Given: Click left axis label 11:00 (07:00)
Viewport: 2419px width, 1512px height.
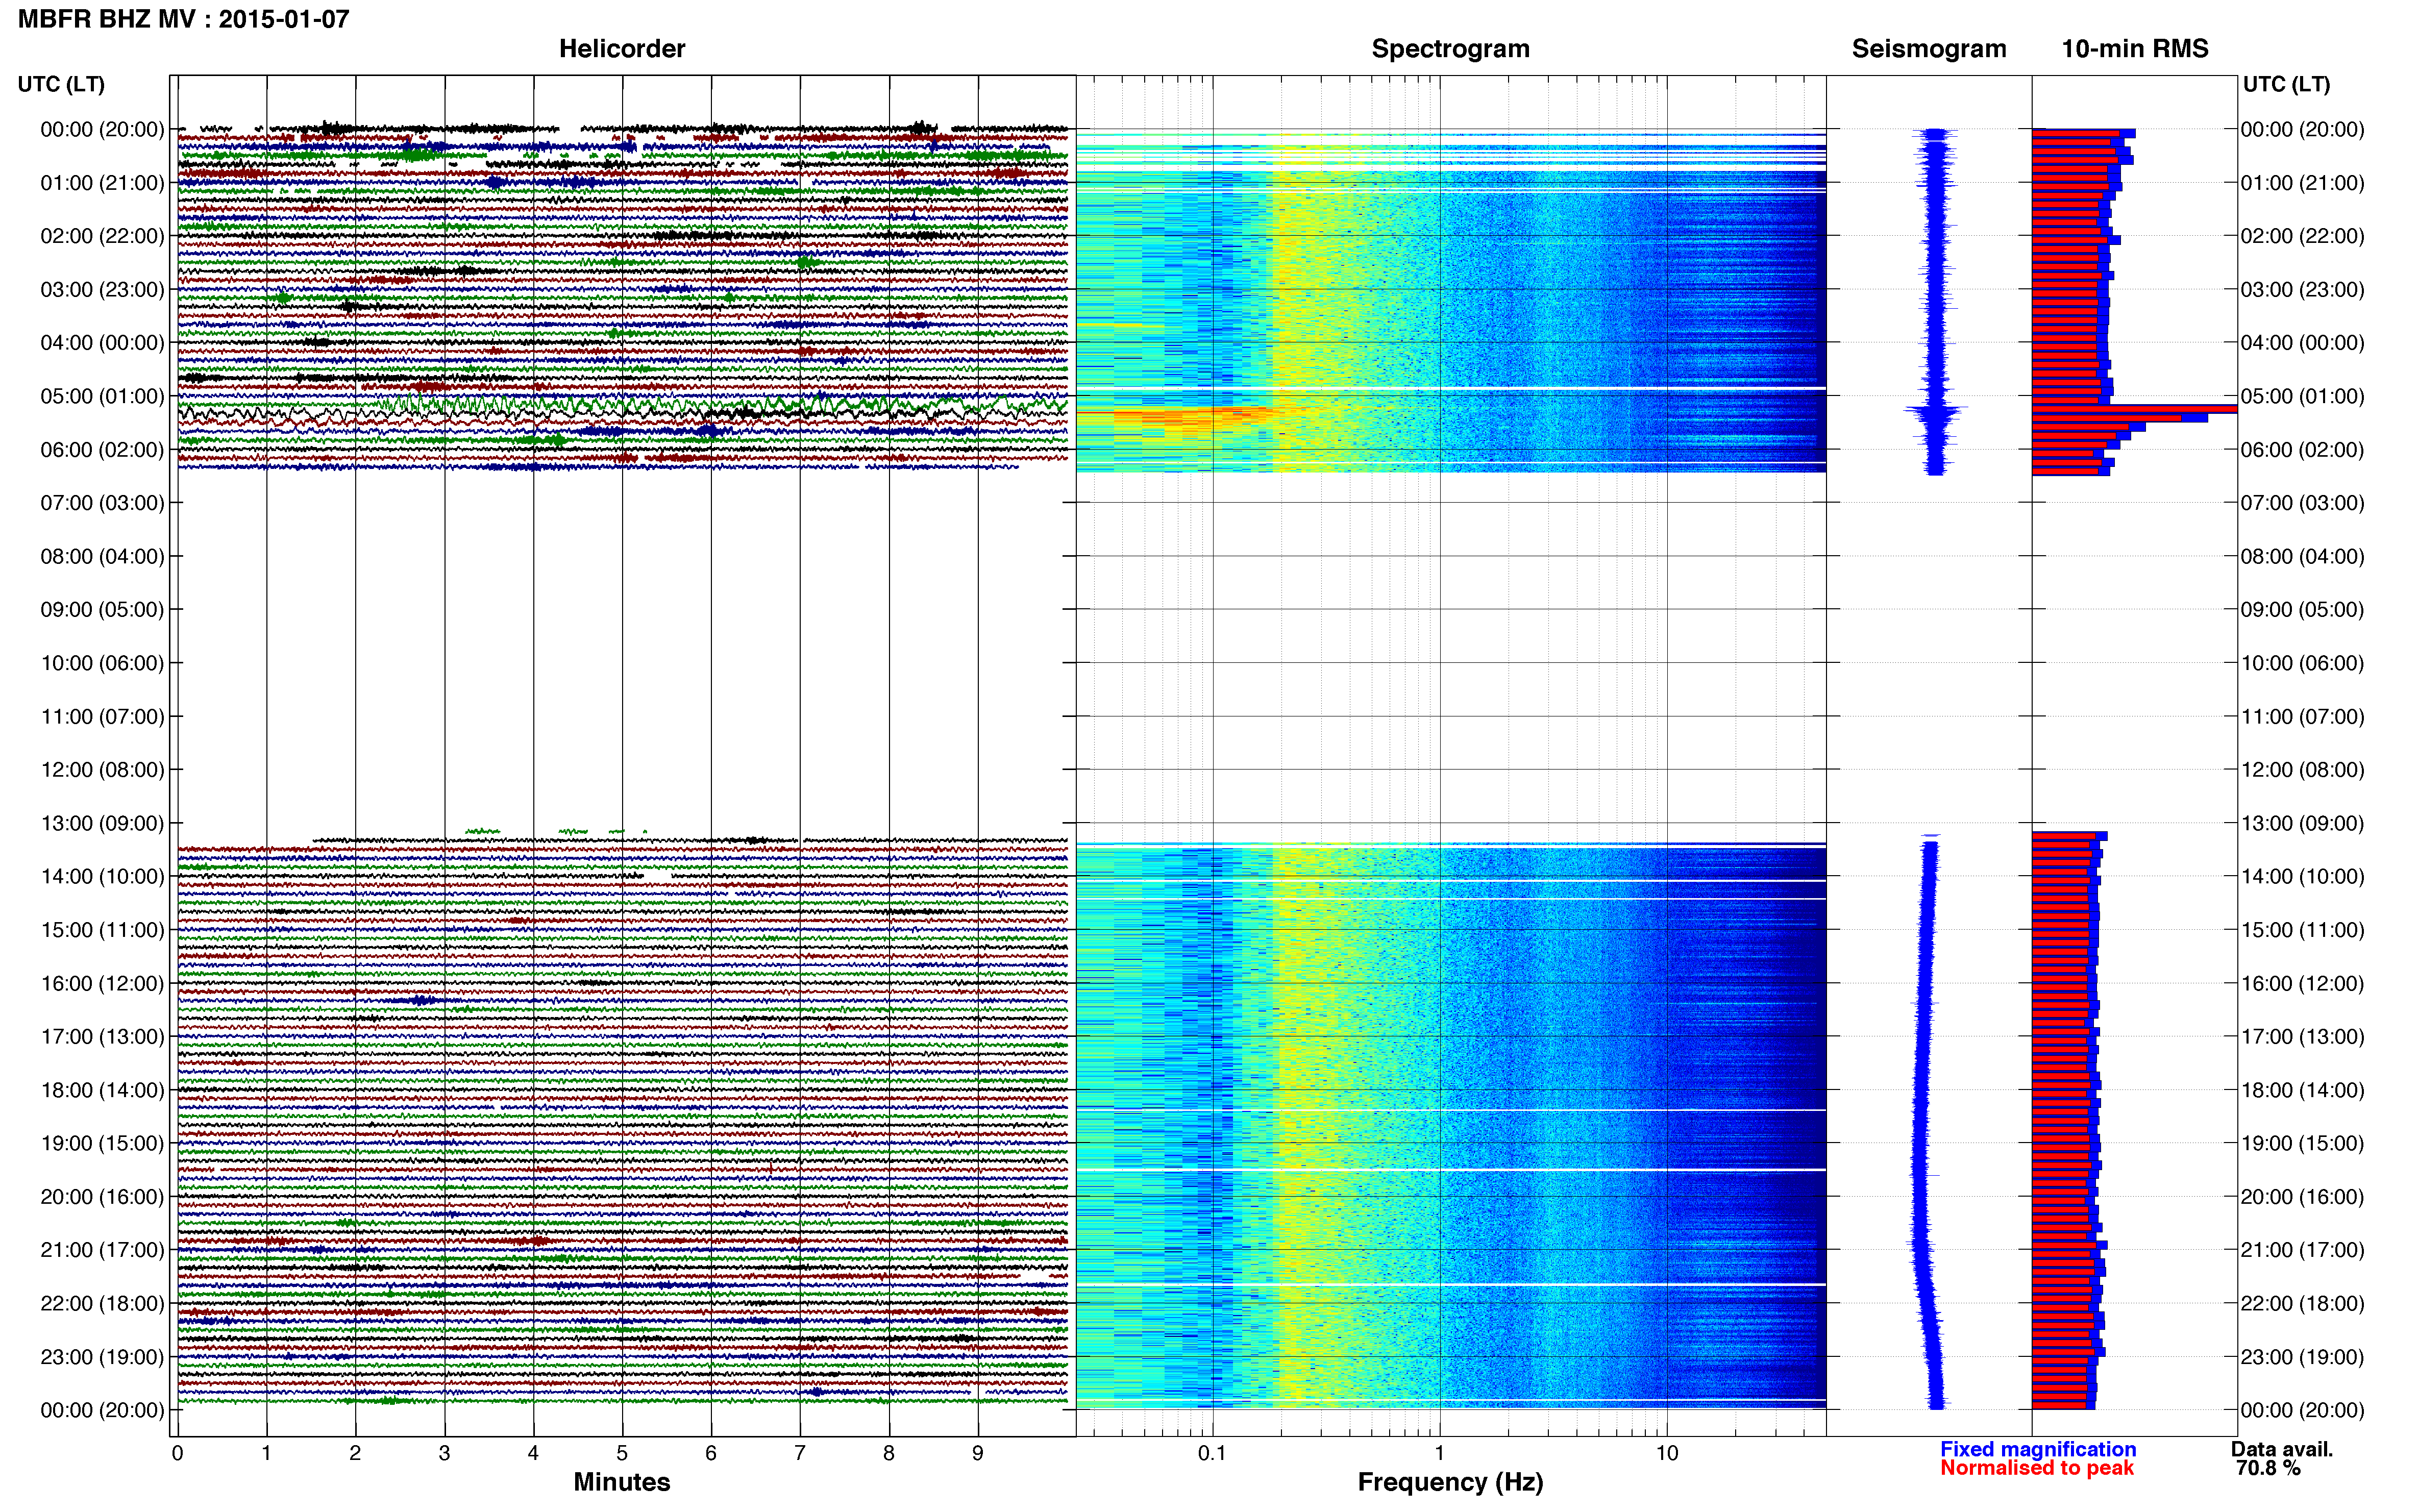Looking at the screenshot, I should point(102,717).
